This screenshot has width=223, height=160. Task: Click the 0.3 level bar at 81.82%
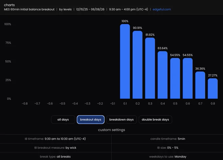tap(150, 68)
